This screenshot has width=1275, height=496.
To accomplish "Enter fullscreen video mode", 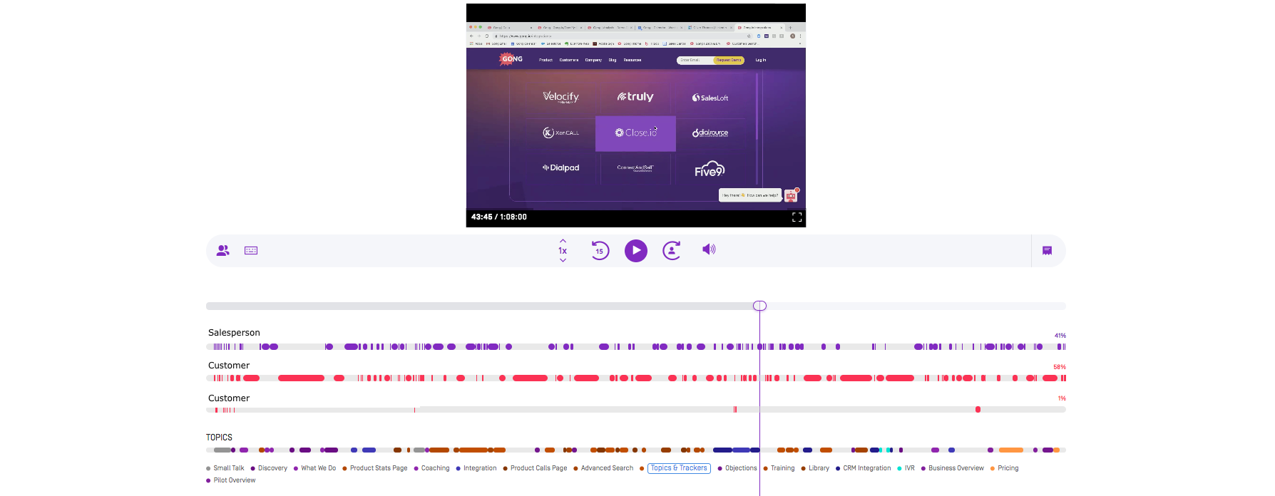I will click(x=797, y=217).
